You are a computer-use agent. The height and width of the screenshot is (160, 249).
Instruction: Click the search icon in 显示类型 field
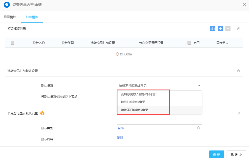click(199, 128)
